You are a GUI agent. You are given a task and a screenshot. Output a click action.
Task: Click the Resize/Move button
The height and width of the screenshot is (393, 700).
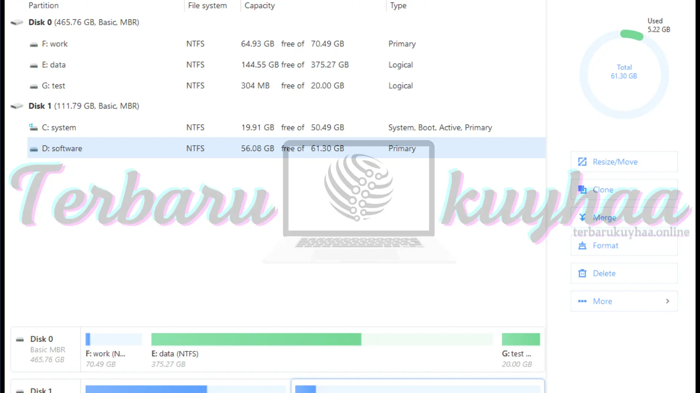point(625,162)
